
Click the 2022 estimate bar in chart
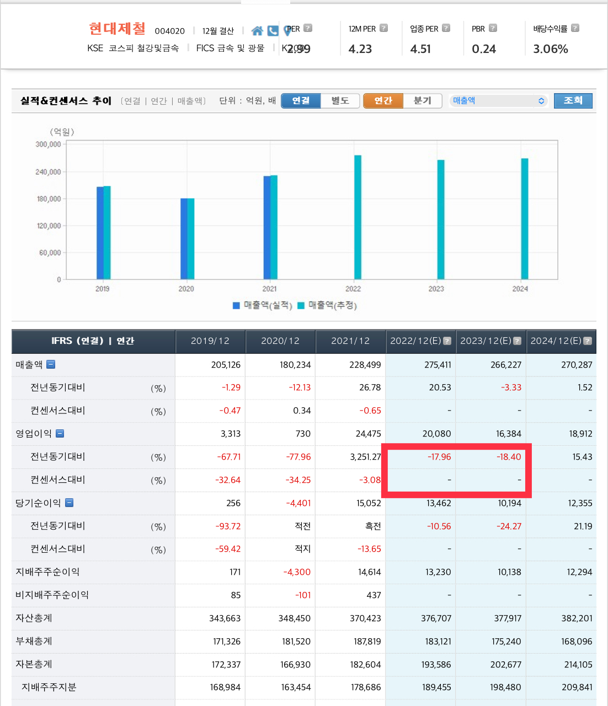click(358, 217)
